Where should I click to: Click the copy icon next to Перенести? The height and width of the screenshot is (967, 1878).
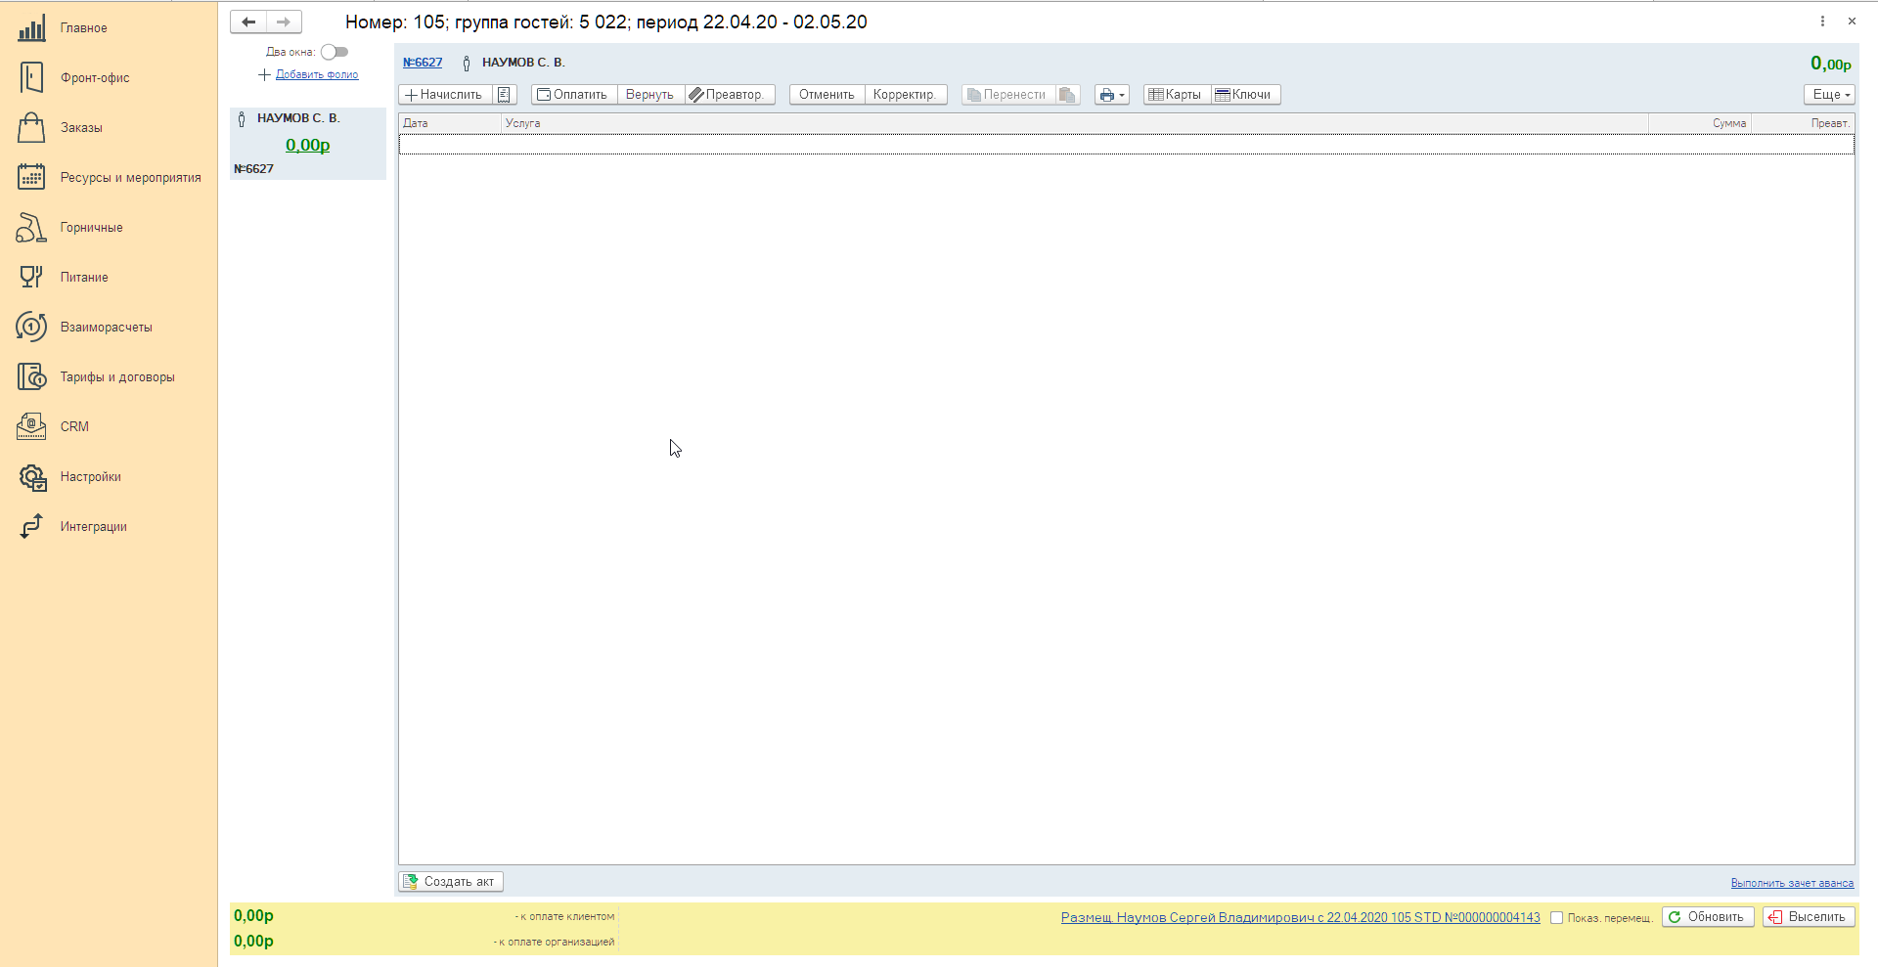point(1068,95)
